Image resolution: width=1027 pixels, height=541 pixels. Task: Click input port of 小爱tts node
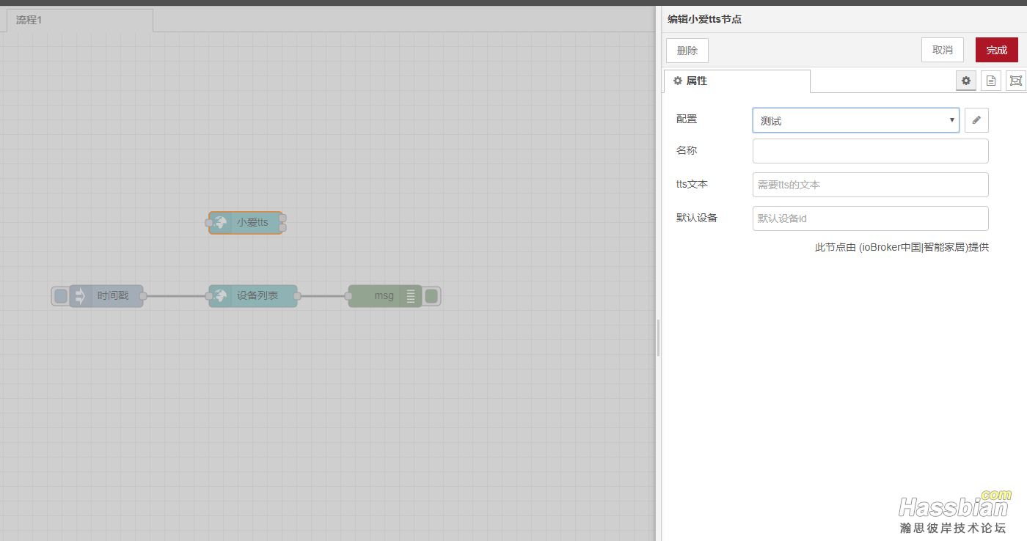click(x=209, y=222)
